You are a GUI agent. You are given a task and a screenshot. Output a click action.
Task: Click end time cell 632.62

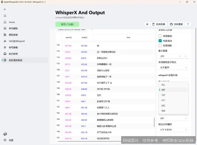pyautogui.click(x=84, y=64)
